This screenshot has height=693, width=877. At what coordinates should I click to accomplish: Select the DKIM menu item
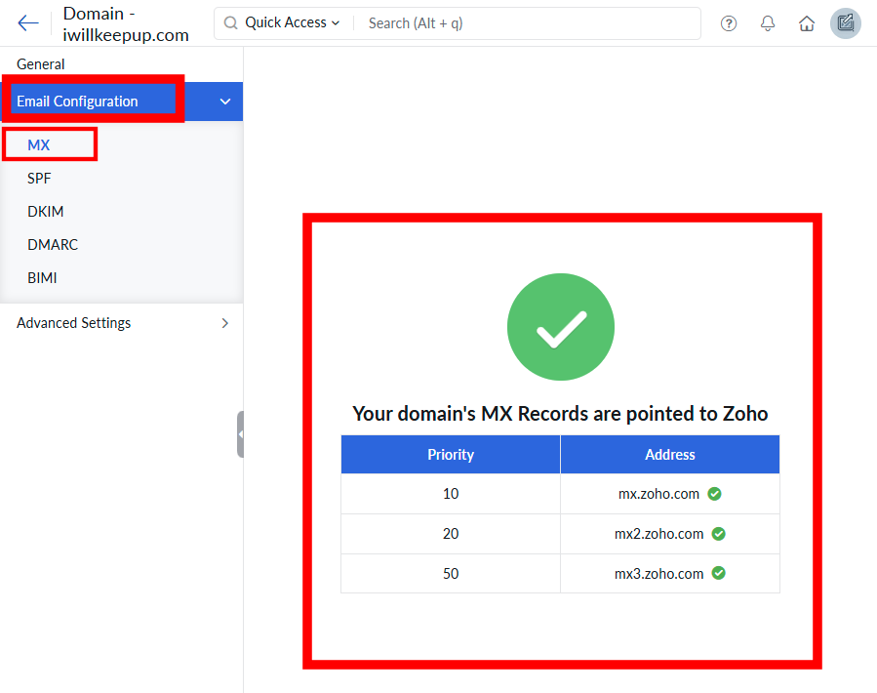(x=46, y=212)
